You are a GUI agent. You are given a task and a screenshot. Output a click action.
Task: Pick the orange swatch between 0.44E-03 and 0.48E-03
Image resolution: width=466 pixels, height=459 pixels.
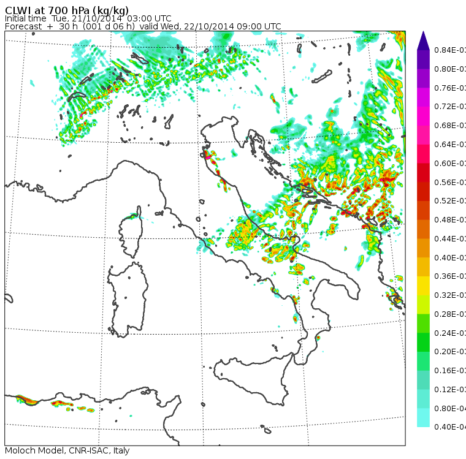423,229
